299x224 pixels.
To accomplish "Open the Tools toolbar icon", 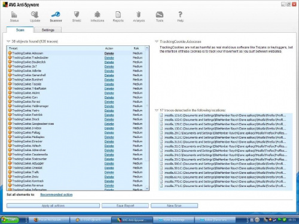I will [x=160, y=16].
